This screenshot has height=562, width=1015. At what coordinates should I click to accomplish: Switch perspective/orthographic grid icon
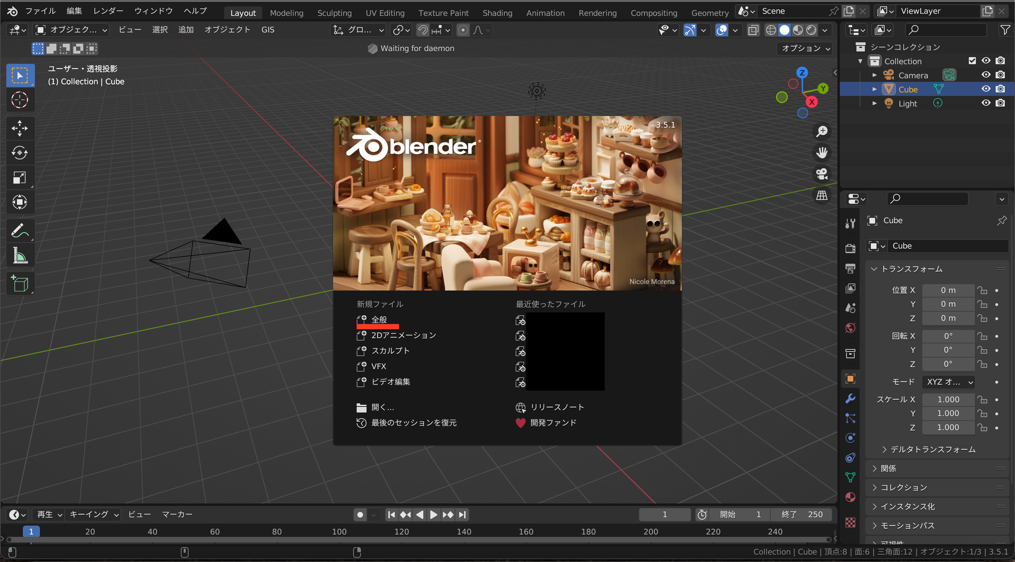tap(822, 195)
